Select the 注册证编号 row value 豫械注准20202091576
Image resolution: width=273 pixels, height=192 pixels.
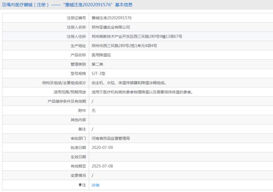pyautogui.click(x=112, y=18)
